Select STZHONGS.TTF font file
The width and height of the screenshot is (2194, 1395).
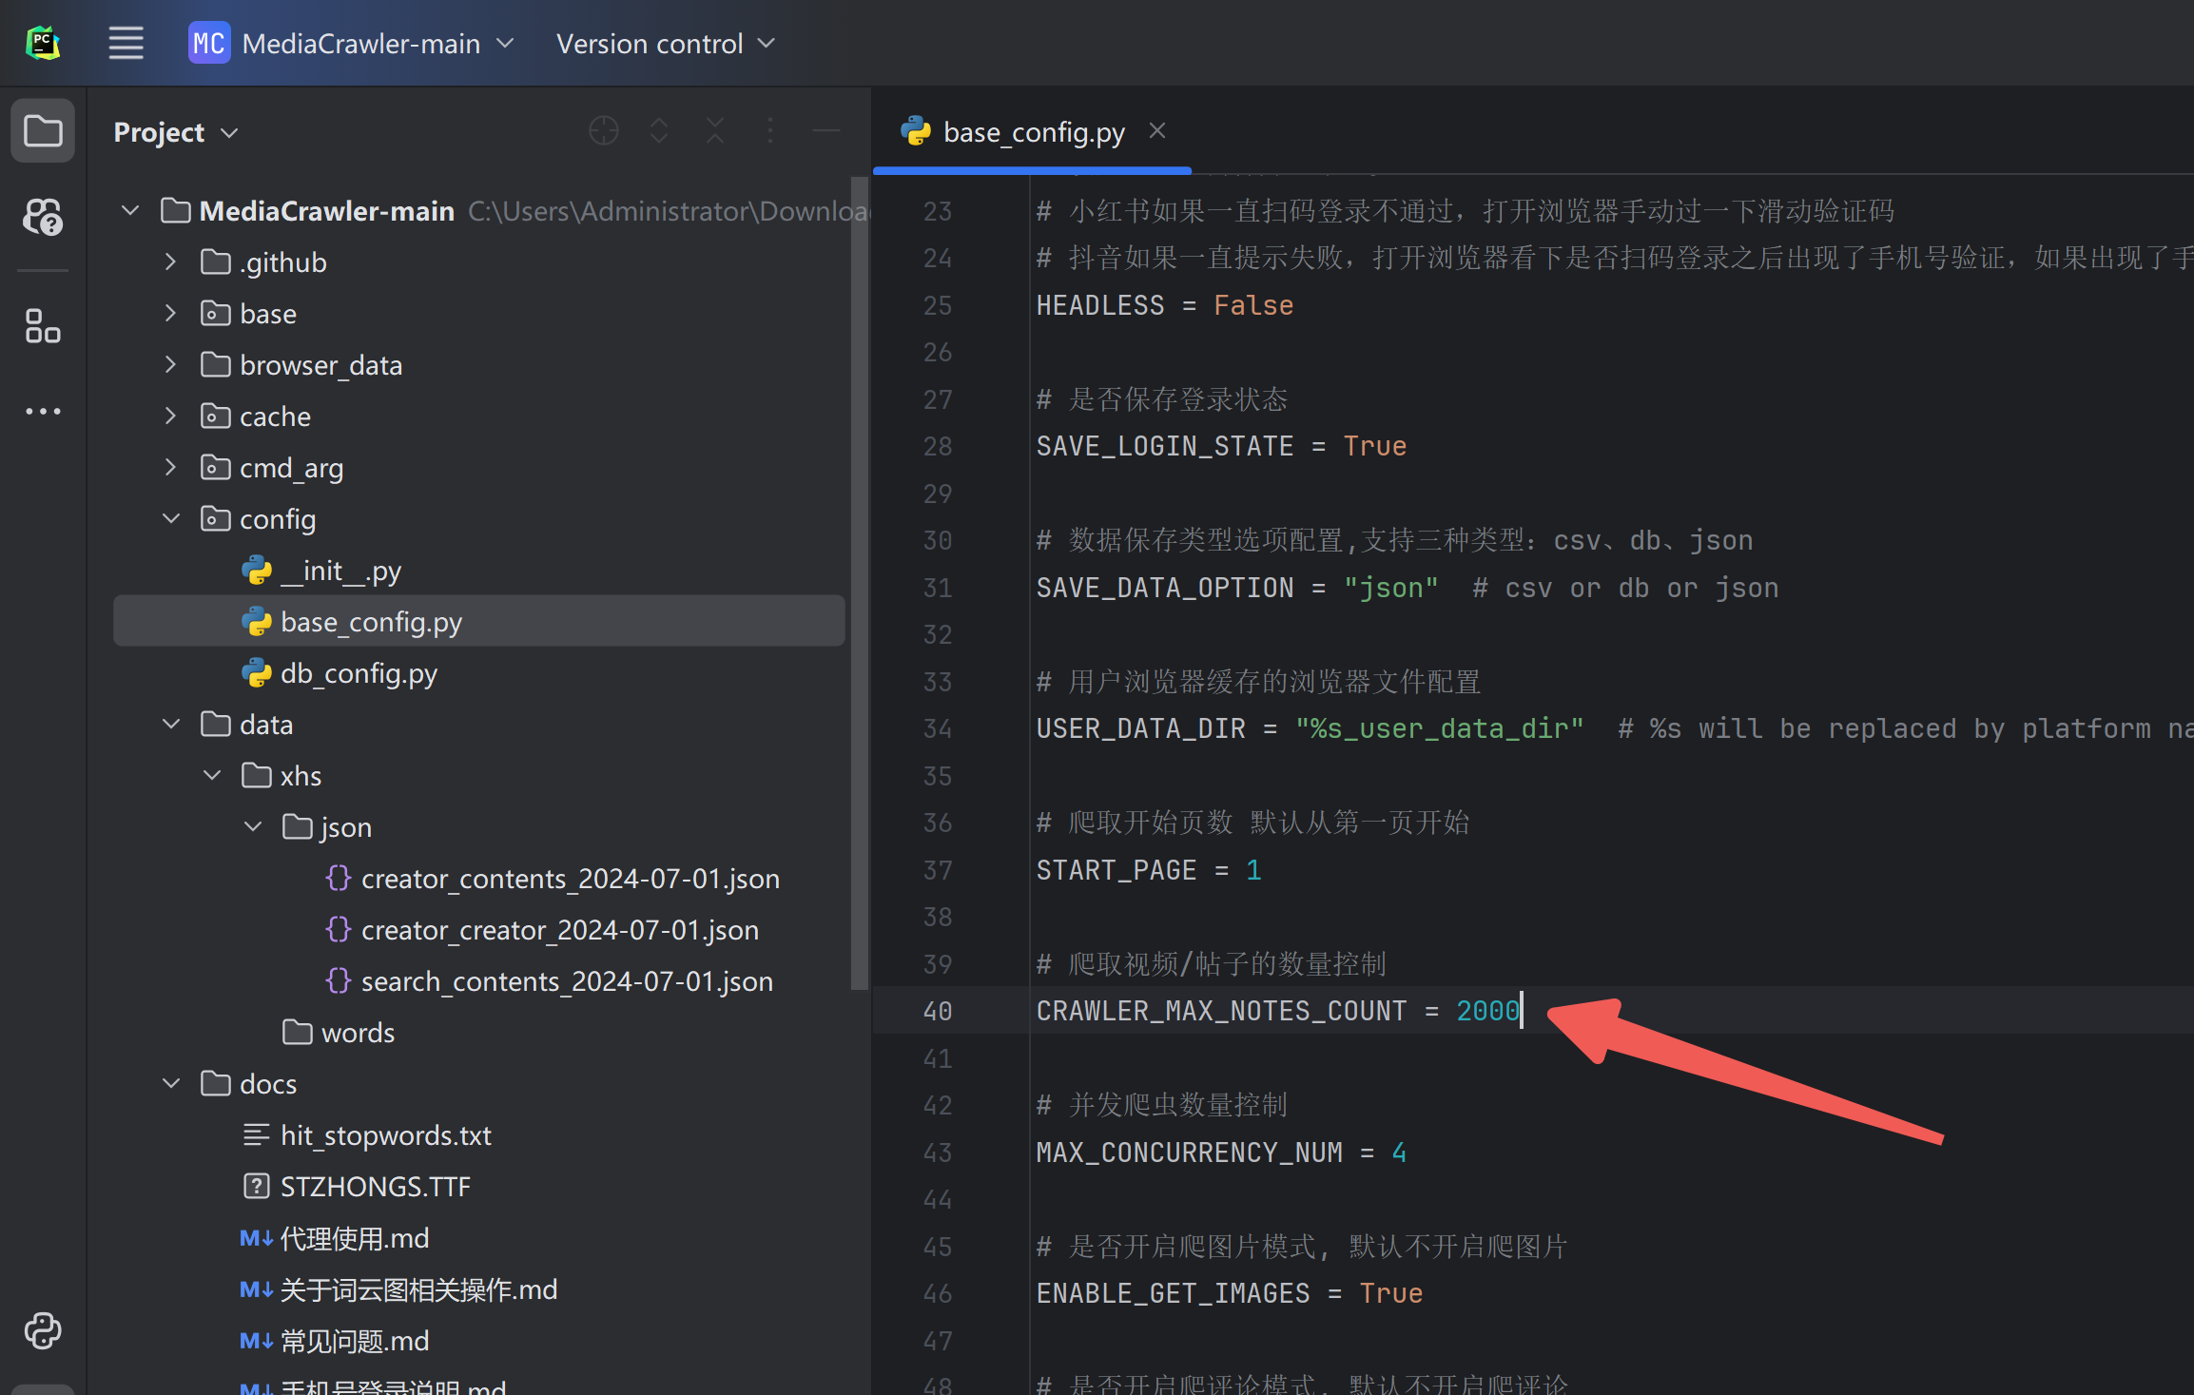(357, 1187)
